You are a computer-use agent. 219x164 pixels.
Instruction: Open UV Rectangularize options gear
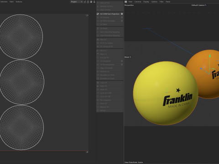[x=122, y=65]
